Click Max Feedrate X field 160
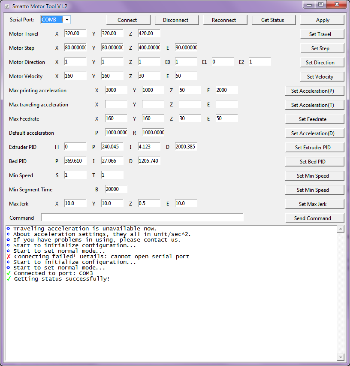The width and height of the screenshot is (350, 366). [116, 118]
